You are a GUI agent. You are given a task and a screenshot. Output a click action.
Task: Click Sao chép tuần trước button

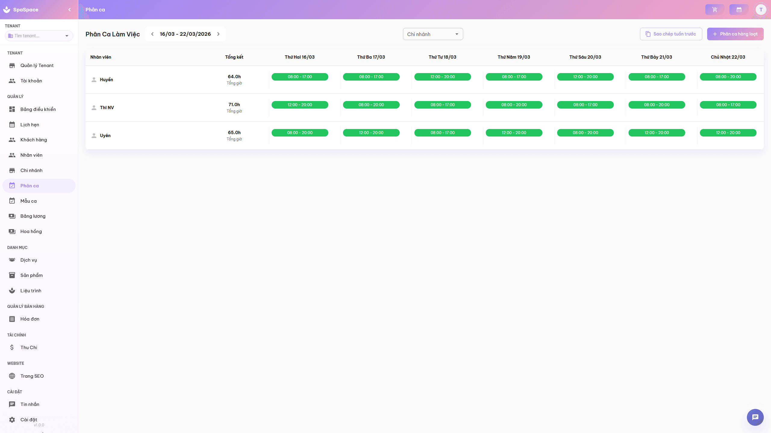tap(671, 34)
